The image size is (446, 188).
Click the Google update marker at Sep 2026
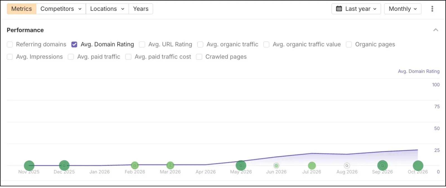pos(382,166)
